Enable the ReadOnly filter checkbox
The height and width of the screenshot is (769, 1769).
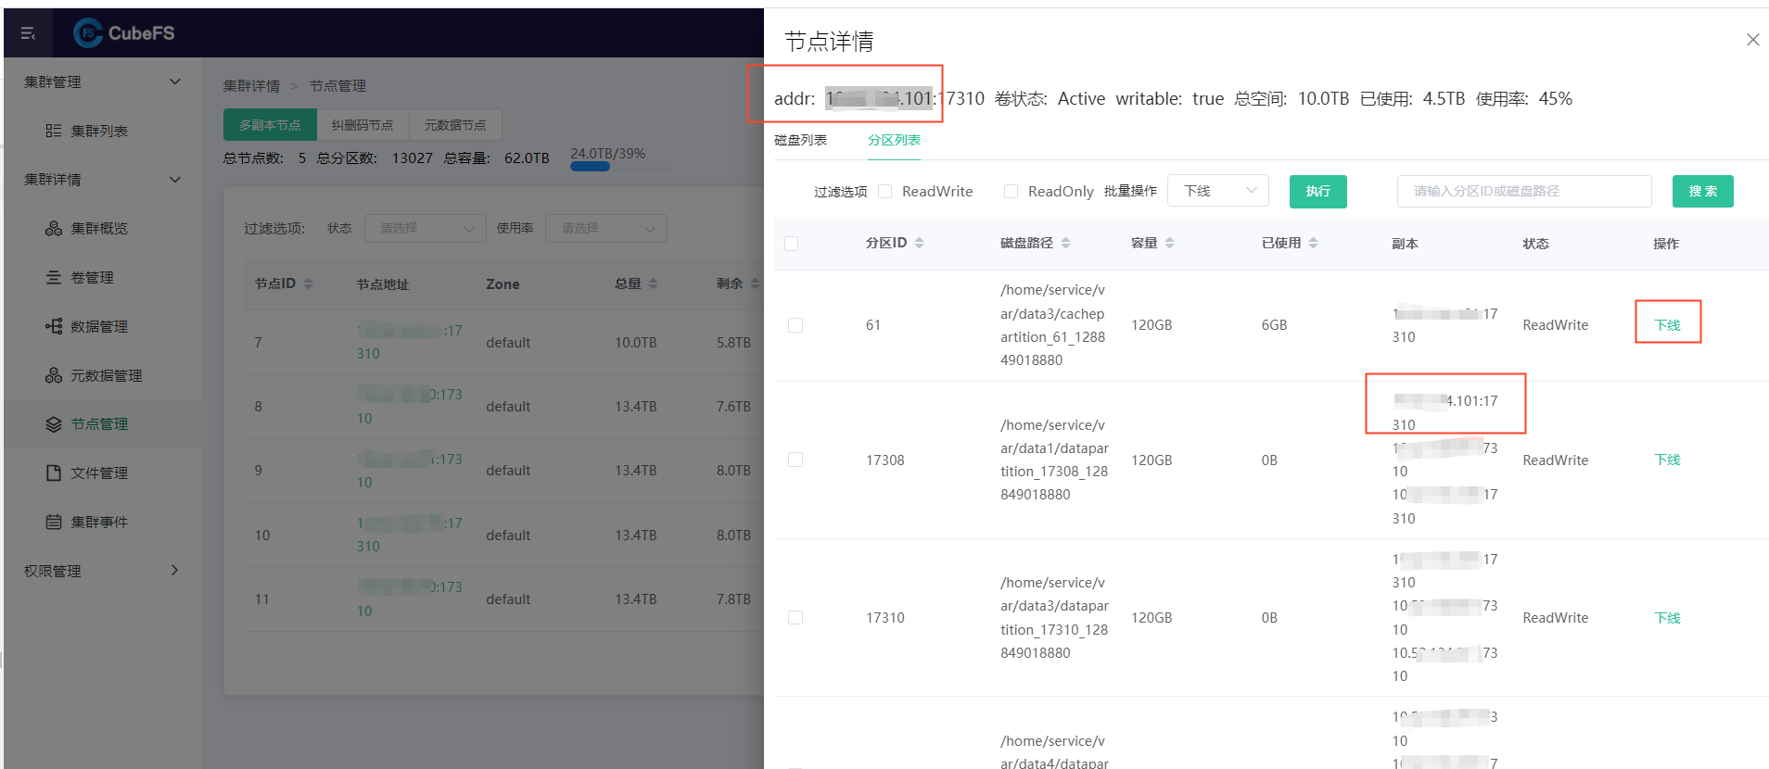tap(1011, 191)
